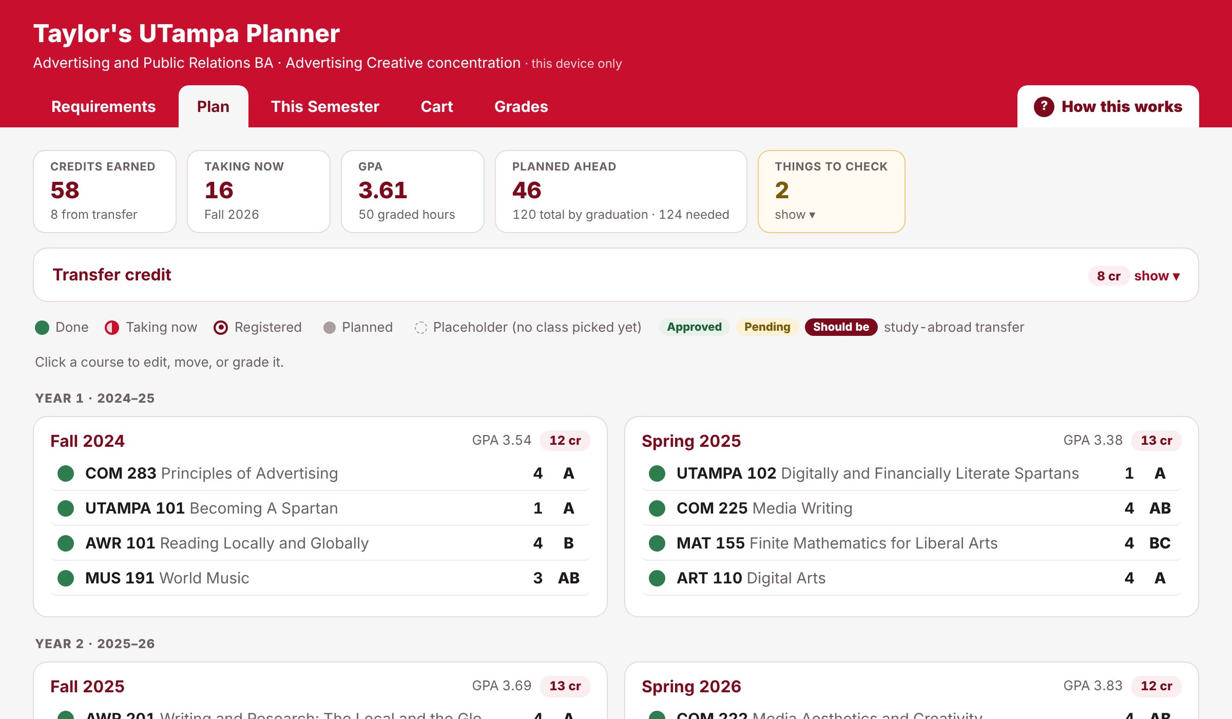Click the status dot beside AWR 101

(66, 543)
